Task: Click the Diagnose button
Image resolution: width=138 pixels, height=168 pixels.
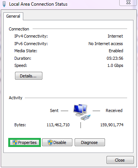Action: pyautogui.click(x=90, y=142)
